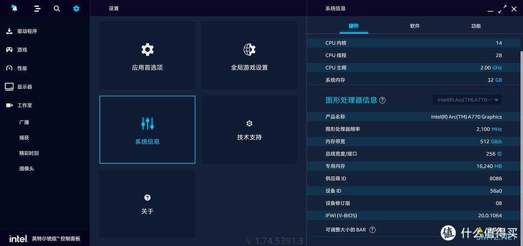This screenshot has width=523, height=246.
Task: Select the settings gear icon in top bar
Action: pyautogui.click(x=77, y=9)
